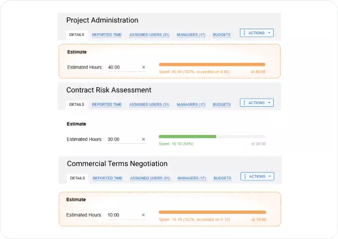The image size is (338, 239).
Task: Clear Estimated Hours for Contract Risk Assessment
Action: 143,139
